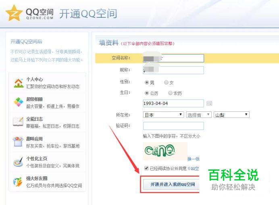Click the 空间名称 input field

(x=173, y=58)
